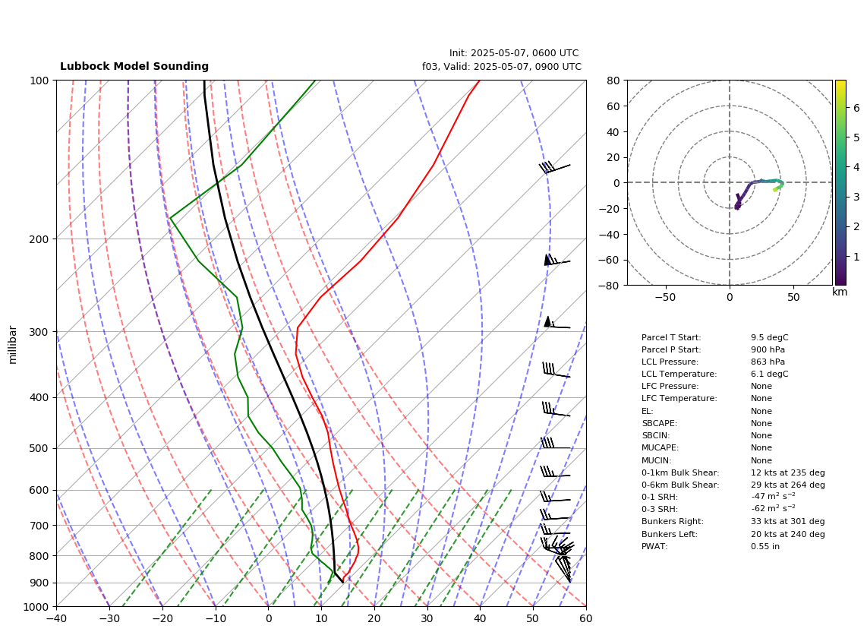This screenshot has width=867, height=632.
Task: Click the wind barb at 500 millibar level
Action: (555, 444)
